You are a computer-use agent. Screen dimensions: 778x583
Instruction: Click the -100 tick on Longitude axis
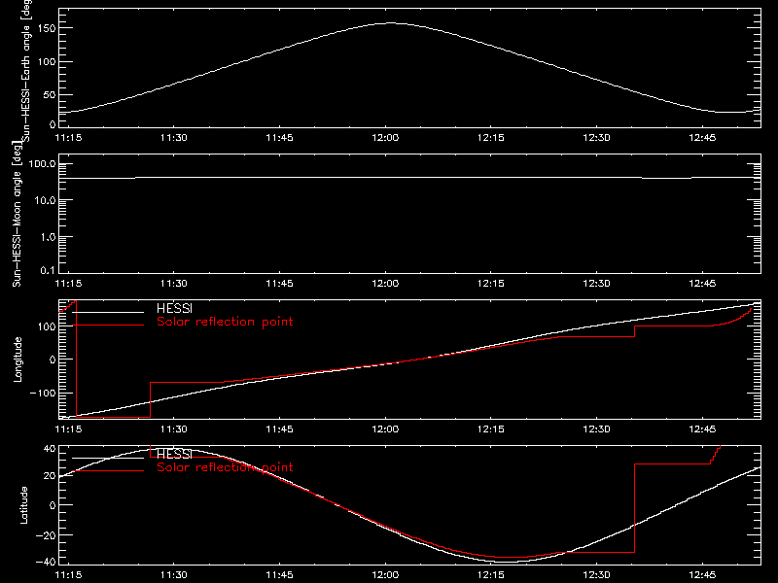point(43,393)
